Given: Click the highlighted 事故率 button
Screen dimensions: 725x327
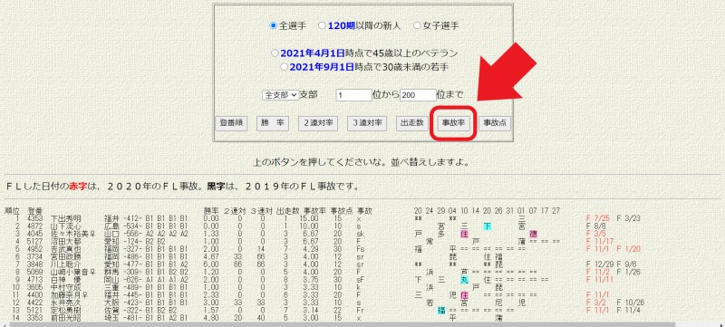Looking at the screenshot, I should pos(453,123).
